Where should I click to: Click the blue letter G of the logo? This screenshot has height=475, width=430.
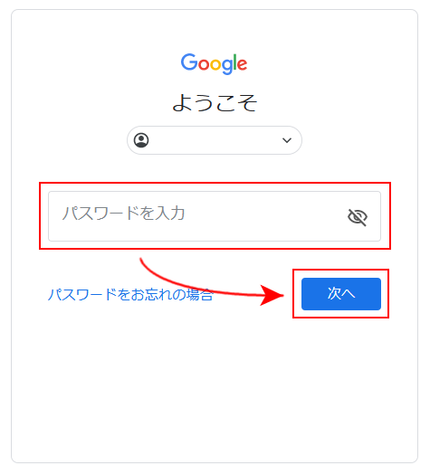189,62
